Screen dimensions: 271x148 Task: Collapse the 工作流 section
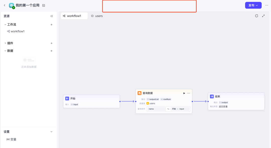5,24
